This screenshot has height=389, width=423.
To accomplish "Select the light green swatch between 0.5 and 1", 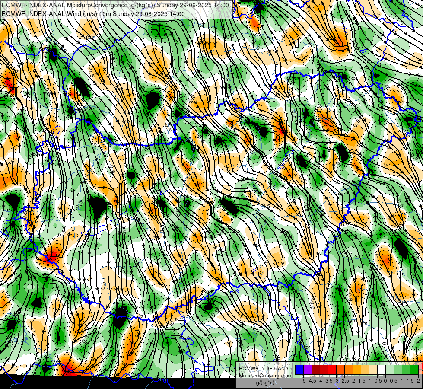I will 398,370.
